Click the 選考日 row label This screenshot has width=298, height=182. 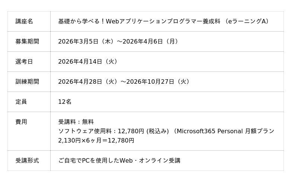click(24, 62)
